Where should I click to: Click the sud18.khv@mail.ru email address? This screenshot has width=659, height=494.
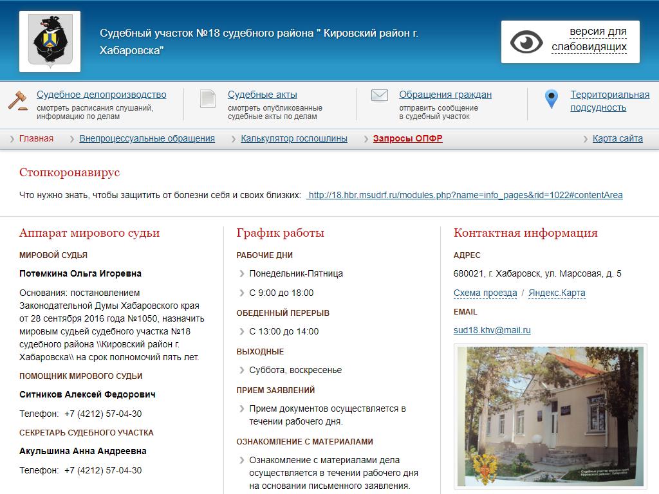tap(492, 330)
